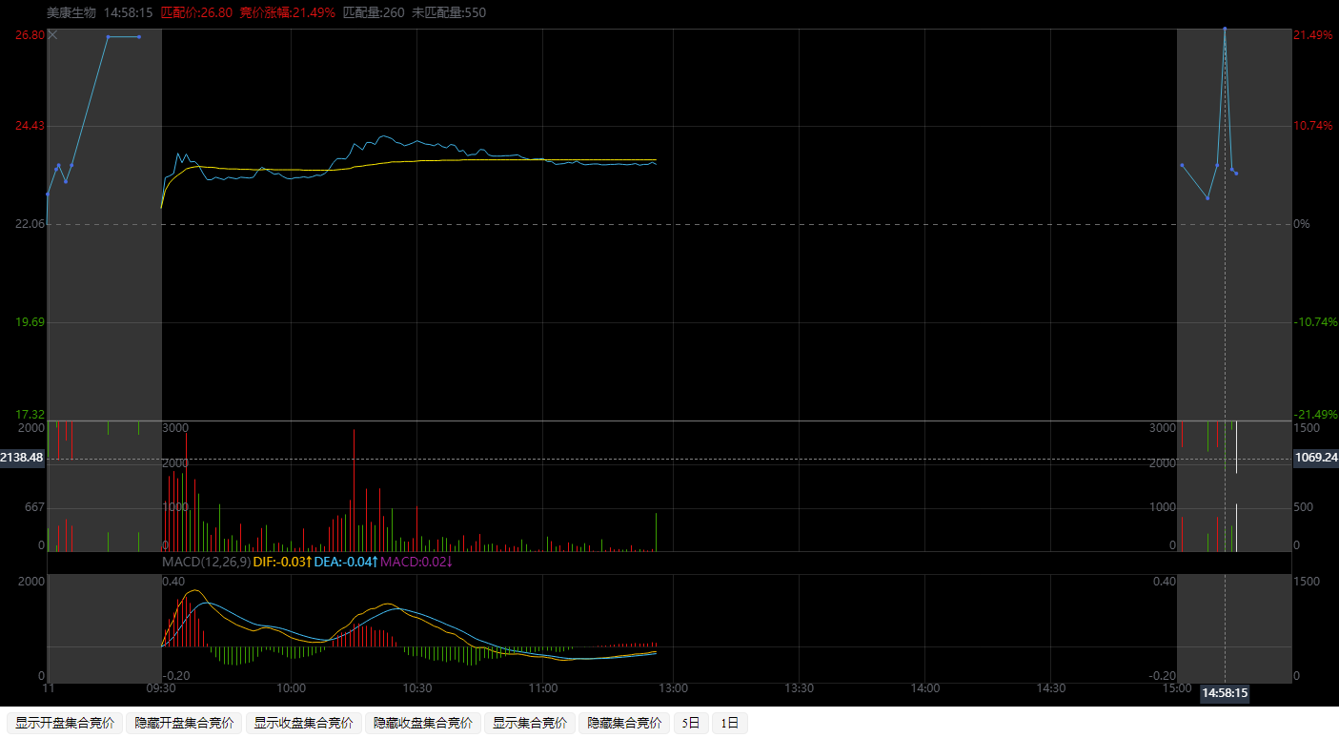Click the DIF:-0.03 value
1339x738 pixels.
point(282,563)
